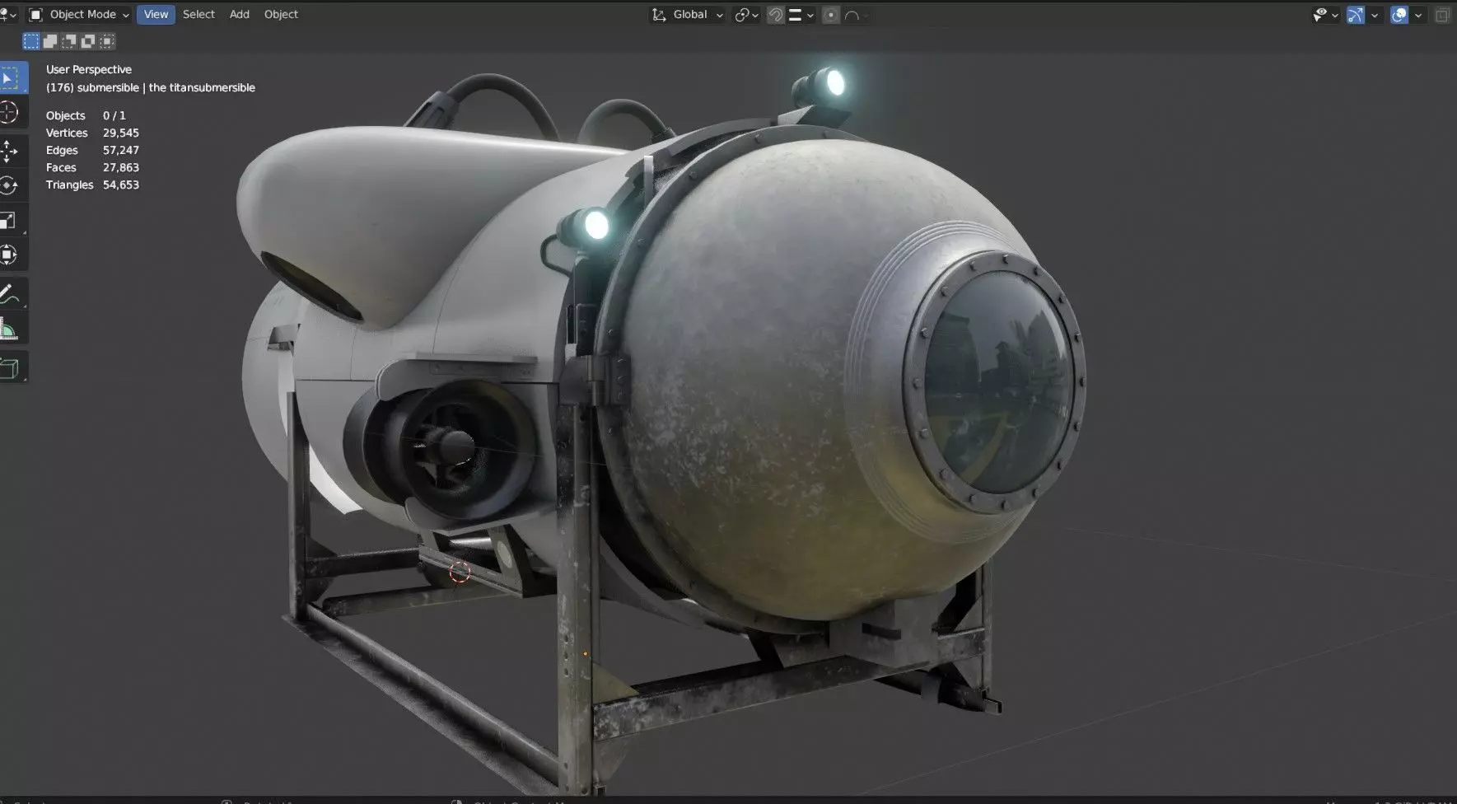The width and height of the screenshot is (1457, 804).
Task: Toggle proportional editing
Action: (x=831, y=15)
